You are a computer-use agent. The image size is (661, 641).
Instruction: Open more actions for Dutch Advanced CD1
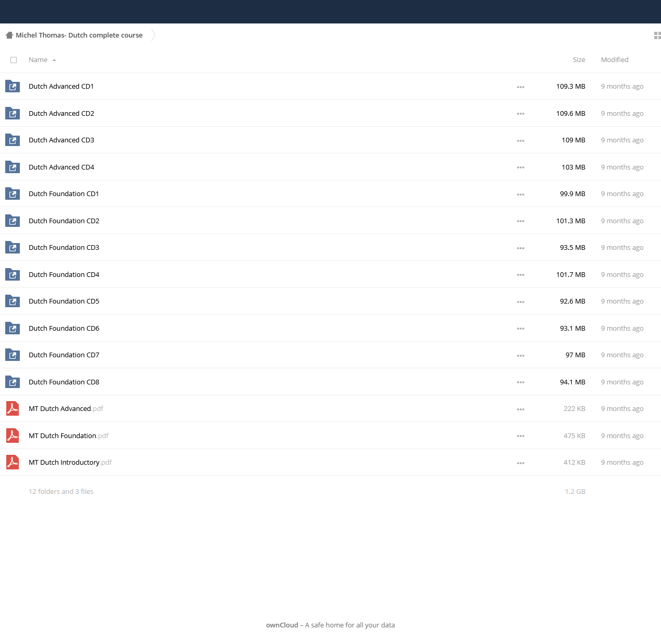pos(521,87)
